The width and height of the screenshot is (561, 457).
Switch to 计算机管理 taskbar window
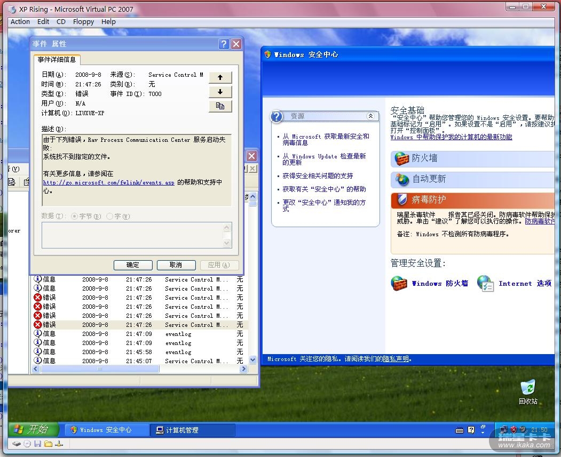tap(193, 430)
